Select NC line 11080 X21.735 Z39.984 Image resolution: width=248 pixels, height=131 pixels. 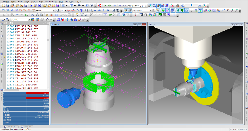pyautogui.click(x=22, y=88)
